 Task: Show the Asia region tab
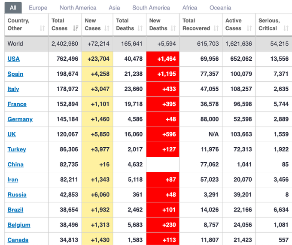click(114, 8)
